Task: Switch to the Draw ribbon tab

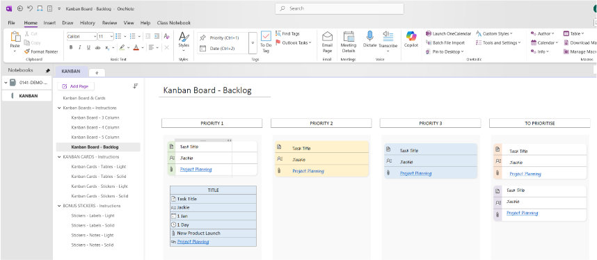Action: [x=67, y=23]
